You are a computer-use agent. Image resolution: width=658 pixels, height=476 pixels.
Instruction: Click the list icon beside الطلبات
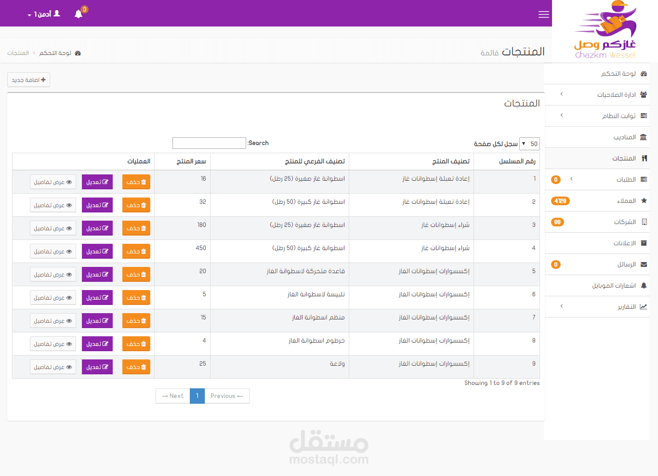(x=644, y=180)
